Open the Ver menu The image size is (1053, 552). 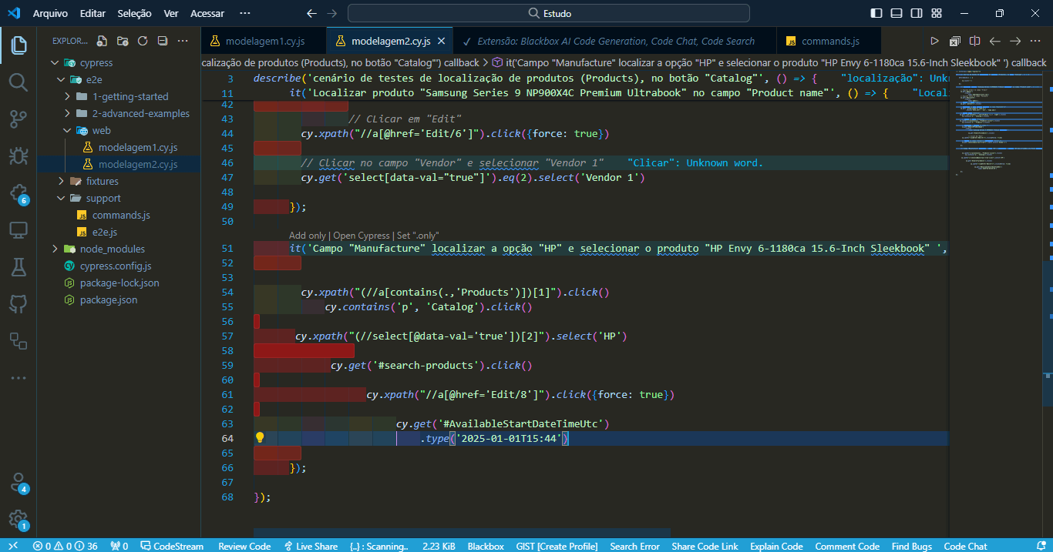pyautogui.click(x=171, y=13)
